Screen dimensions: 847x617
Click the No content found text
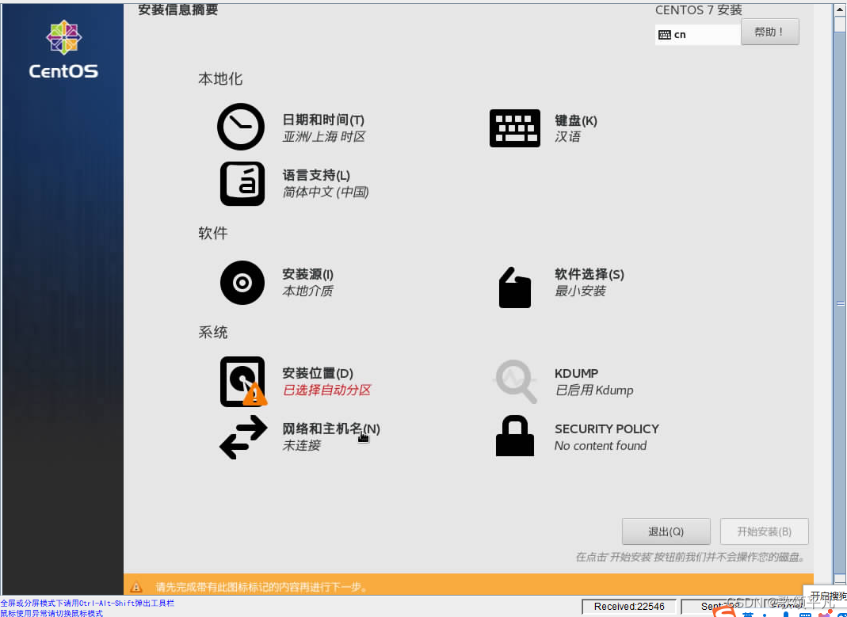601,446
